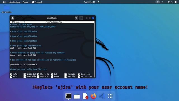Open the terminal three-dot menu
The width and height of the screenshot is (179, 101).
coord(81,18)
